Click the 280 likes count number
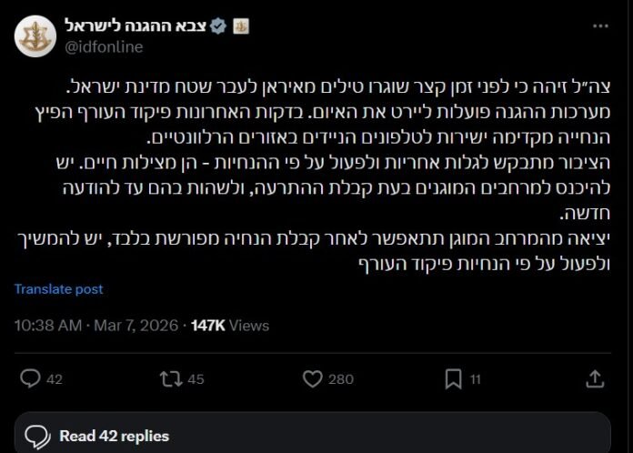The height and width of the screenshot is (453, 633). pyautogui.click(x=340, y=378)
